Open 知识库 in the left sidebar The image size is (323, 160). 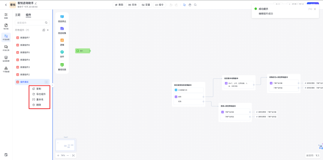click(x=6, y=26)
